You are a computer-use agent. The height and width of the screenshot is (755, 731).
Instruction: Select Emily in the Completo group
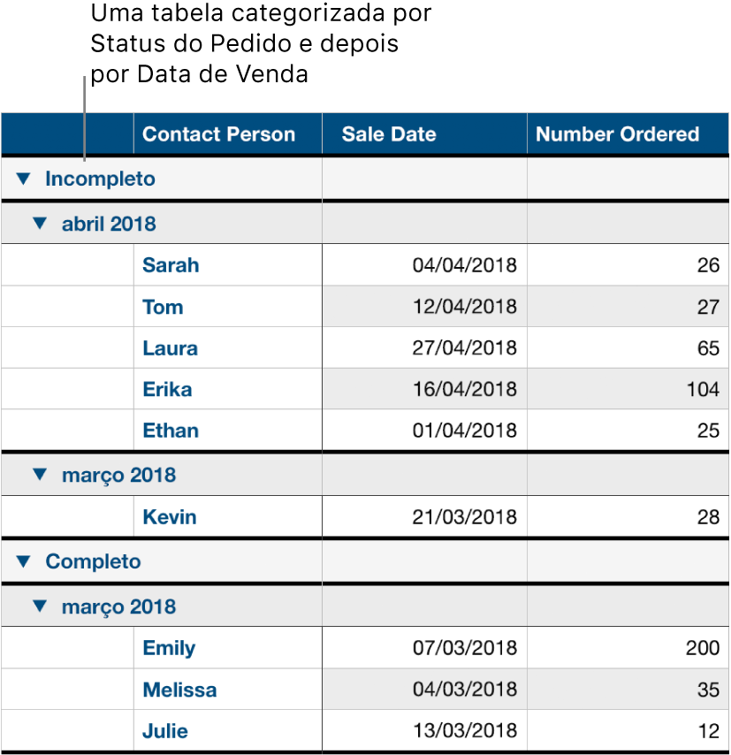coord(168,647)
